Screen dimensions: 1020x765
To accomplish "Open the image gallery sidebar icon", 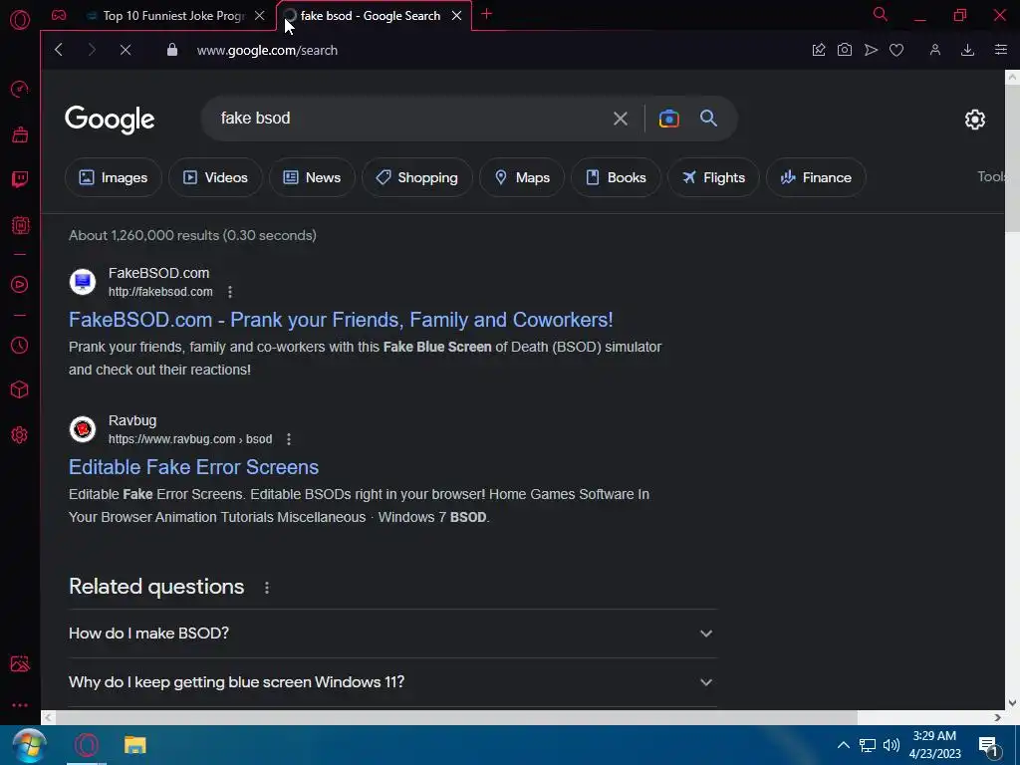I will [20, 663].
